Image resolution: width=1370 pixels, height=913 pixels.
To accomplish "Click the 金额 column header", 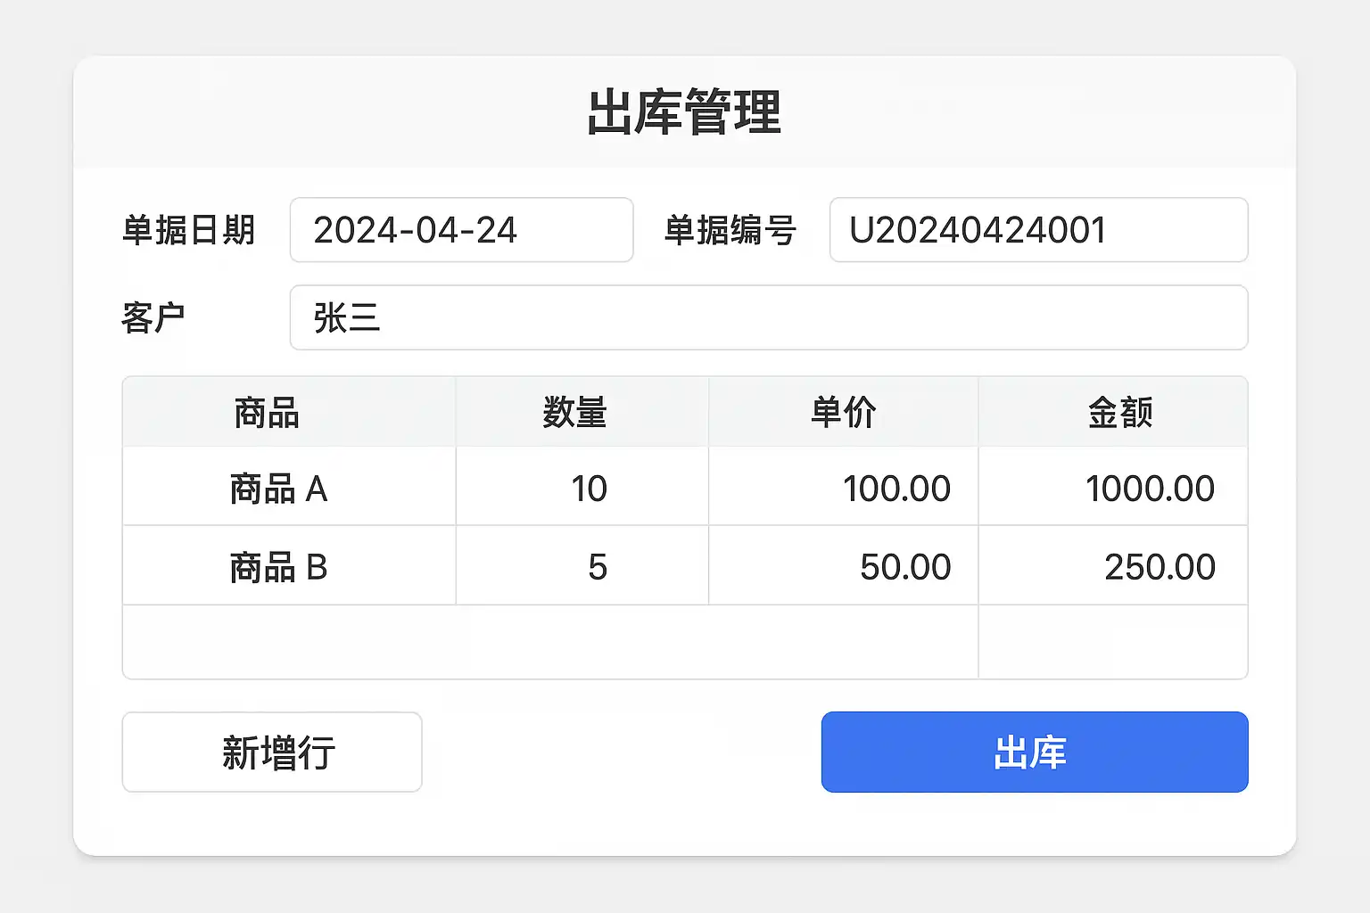I will click(1120, 413).
